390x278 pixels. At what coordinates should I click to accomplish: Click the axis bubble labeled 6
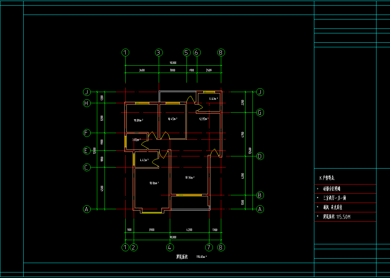197,52
